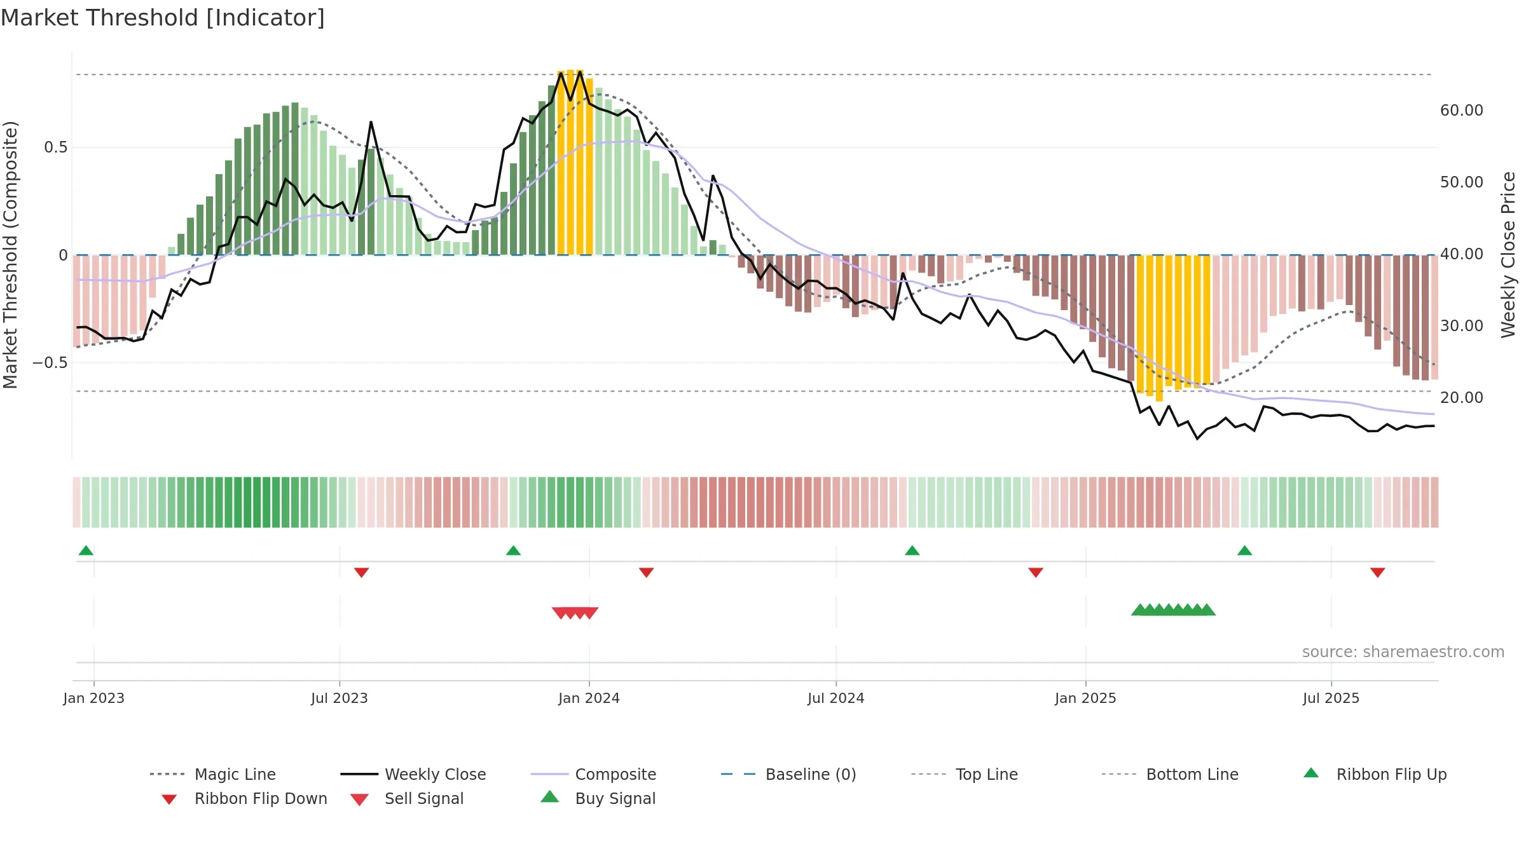Viewport: 1526px width, 858px height.
Task: Click the green Ribbon Flip Up legend triangle
Action: tap(1311, 773)
